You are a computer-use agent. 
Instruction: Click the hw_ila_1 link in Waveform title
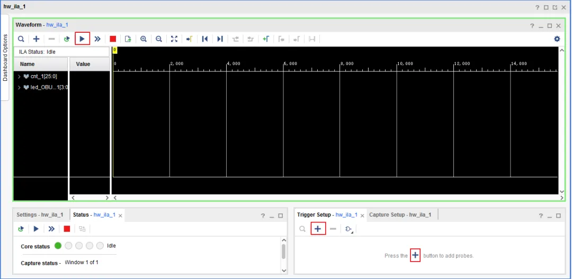point(57,25)
